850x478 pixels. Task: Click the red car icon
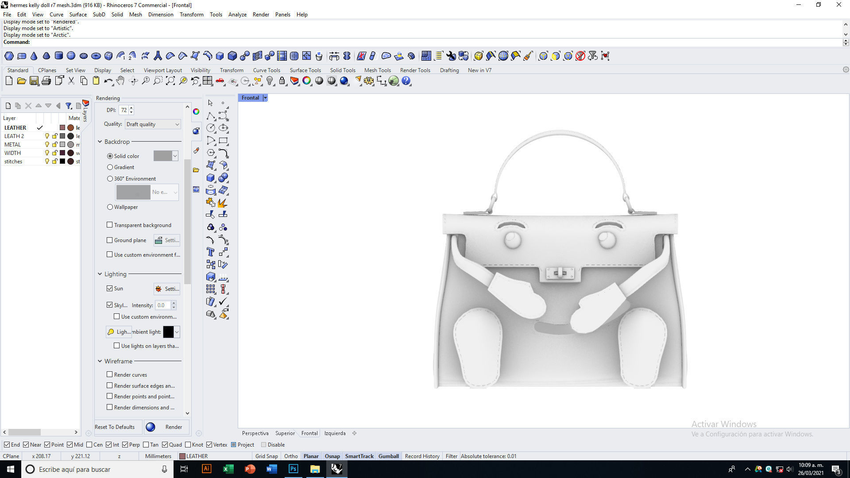coord(220,81)
